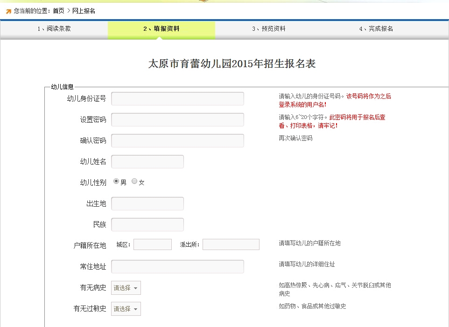This screenshot has height=327, width=449.
Task: Open the 4、完成报名 step tab
Action: [x=377, y=29]
